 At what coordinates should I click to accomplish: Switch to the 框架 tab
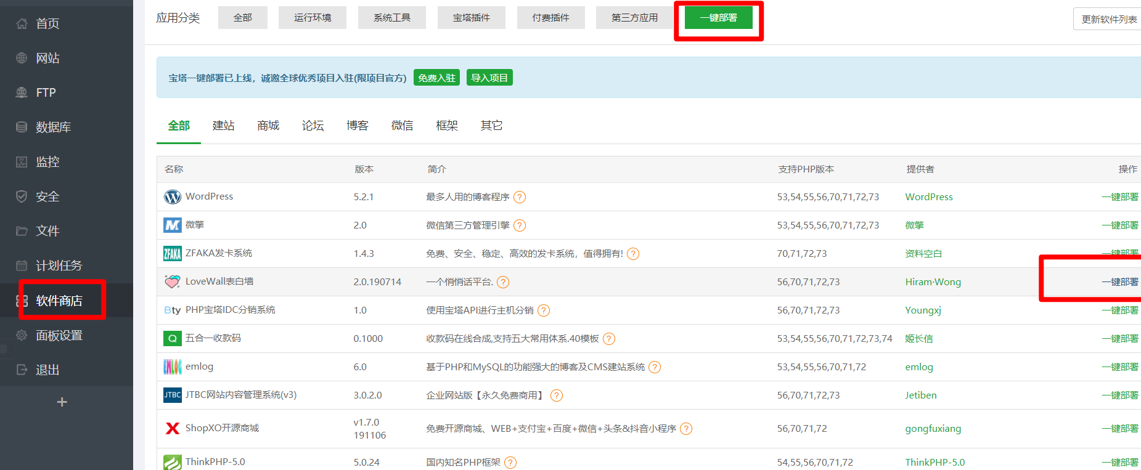click(447, 126)
